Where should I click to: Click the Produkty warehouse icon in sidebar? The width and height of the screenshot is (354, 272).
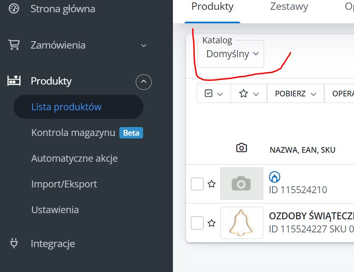(14, 81)
